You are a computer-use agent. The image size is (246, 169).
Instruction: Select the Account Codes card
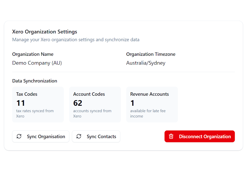[95, 104]
